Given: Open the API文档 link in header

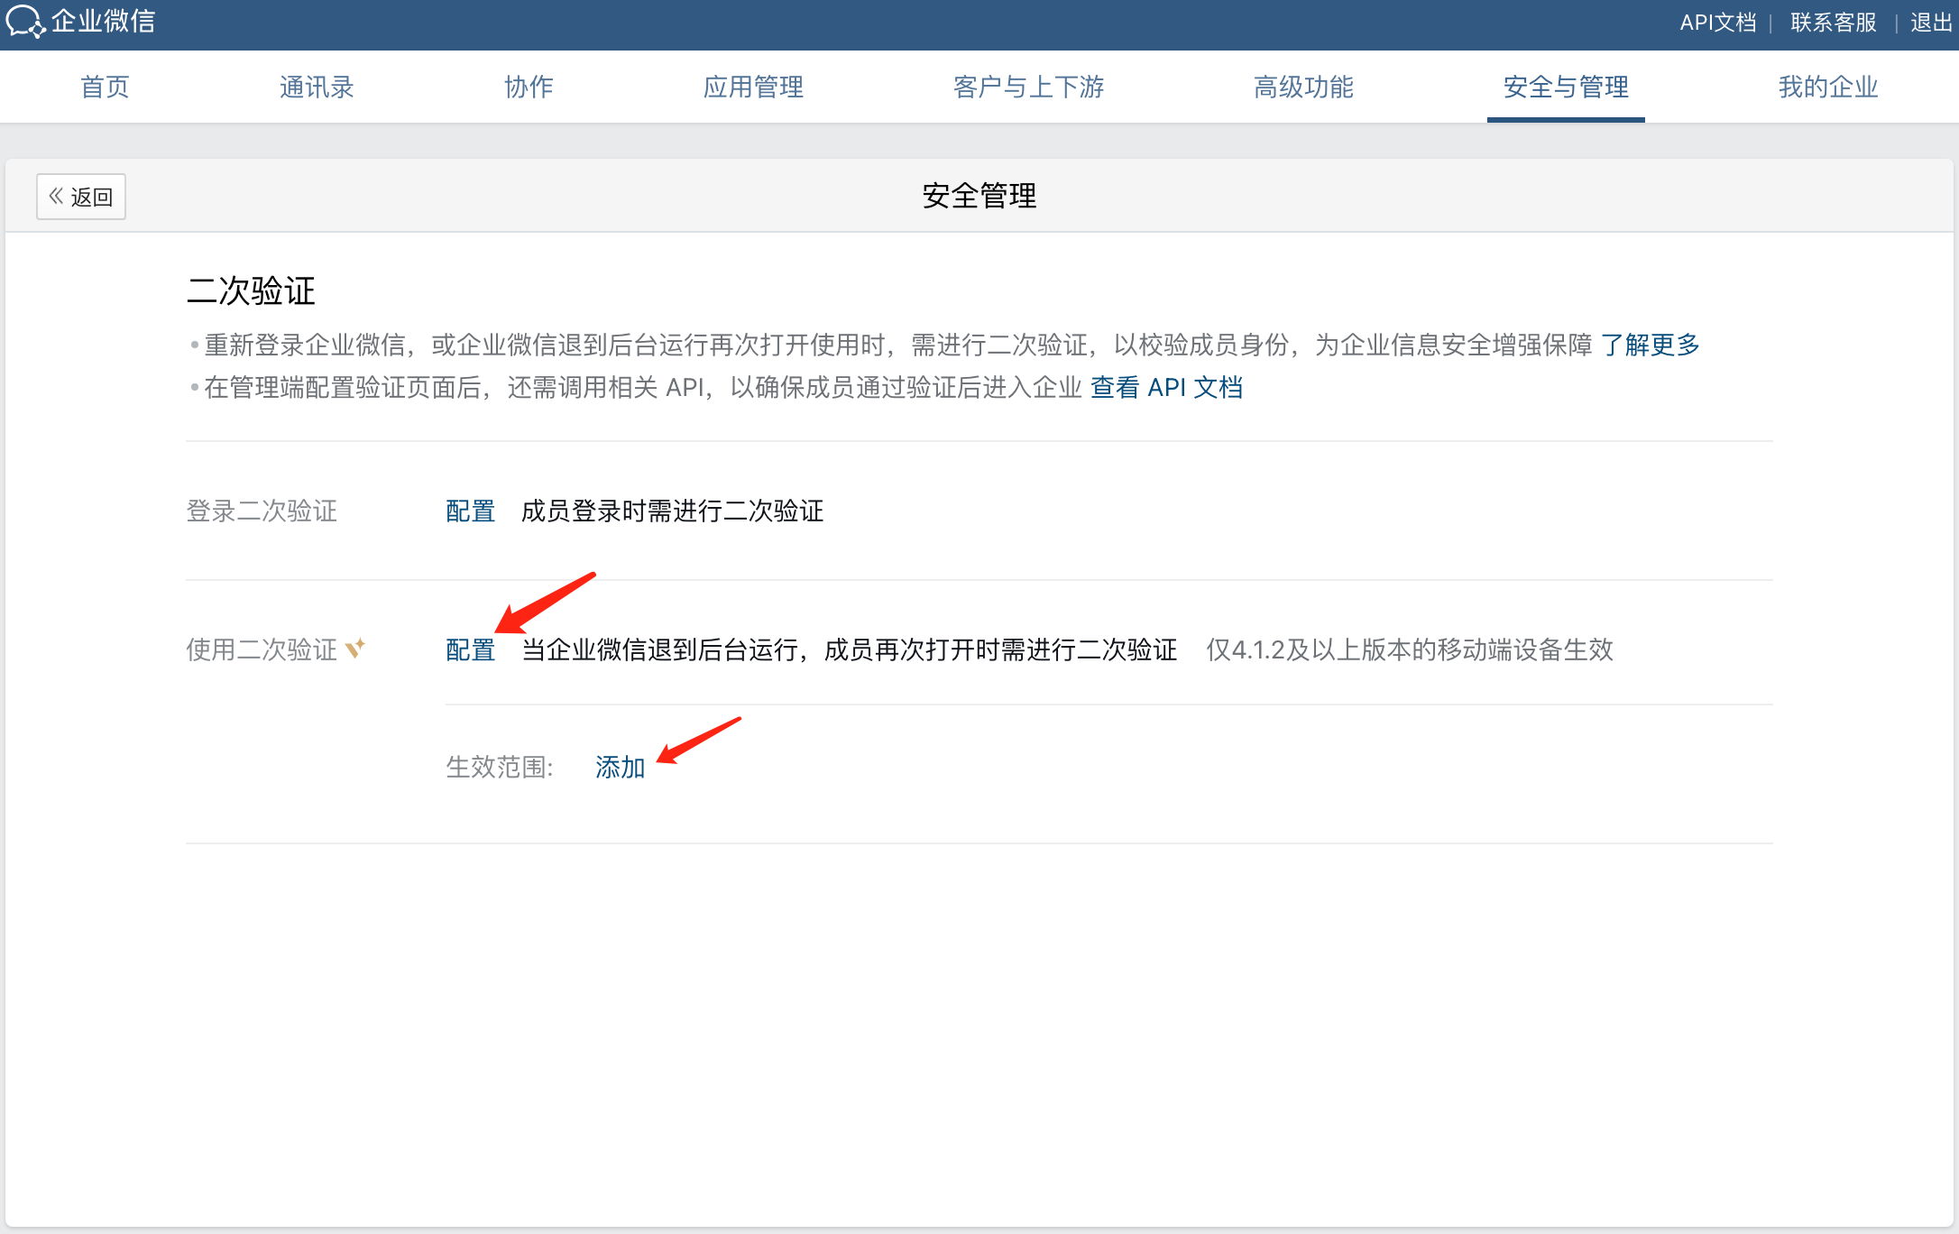Looking at the screenshot, I should (1717, 23).
